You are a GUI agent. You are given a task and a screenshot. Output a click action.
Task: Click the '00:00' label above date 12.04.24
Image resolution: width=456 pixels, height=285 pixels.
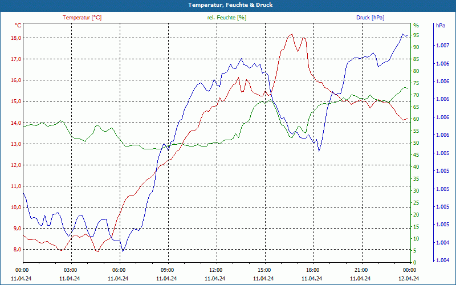(410, 270)
